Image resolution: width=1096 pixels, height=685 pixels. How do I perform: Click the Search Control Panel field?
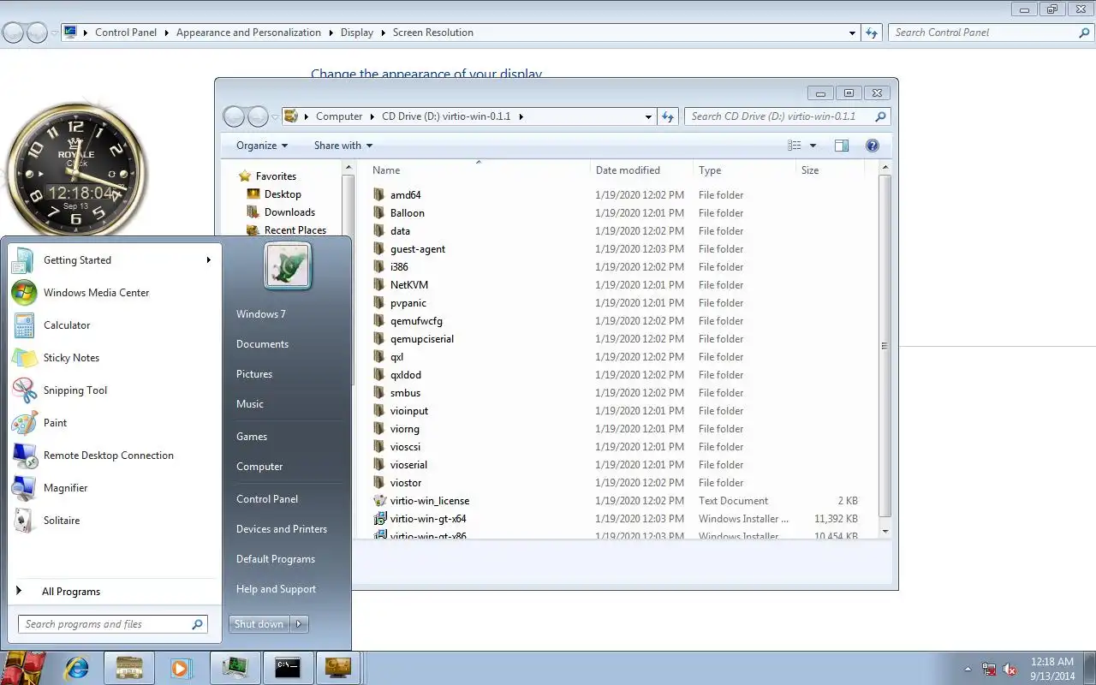point(991,33)
